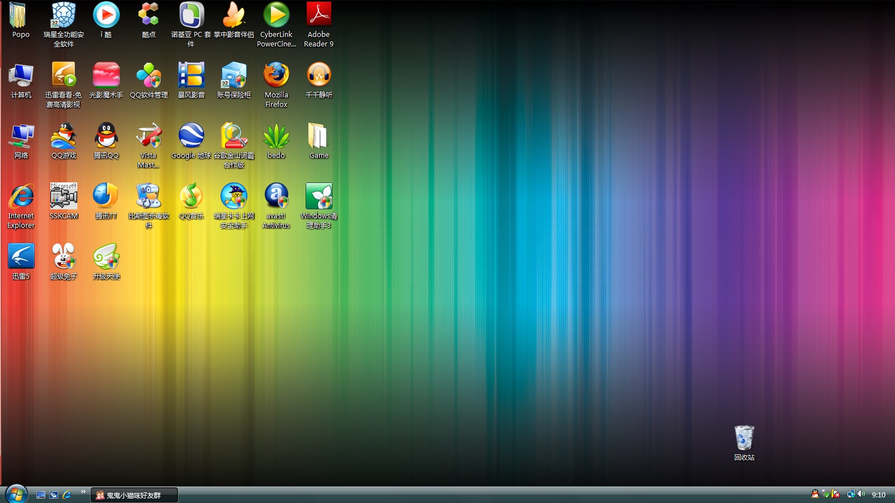Select the 瑞星卡卡上网安全助手 icon
This screenshot has width=895, height=503.
pyautogui.click(x=234, y=206)
